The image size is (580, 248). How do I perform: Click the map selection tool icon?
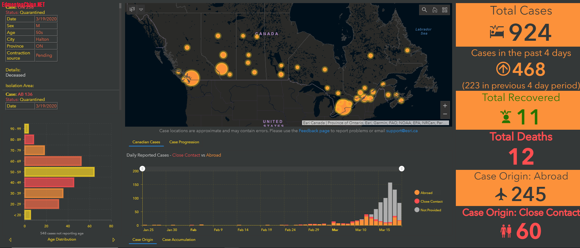pyautogui.click(x=132, y=9)
